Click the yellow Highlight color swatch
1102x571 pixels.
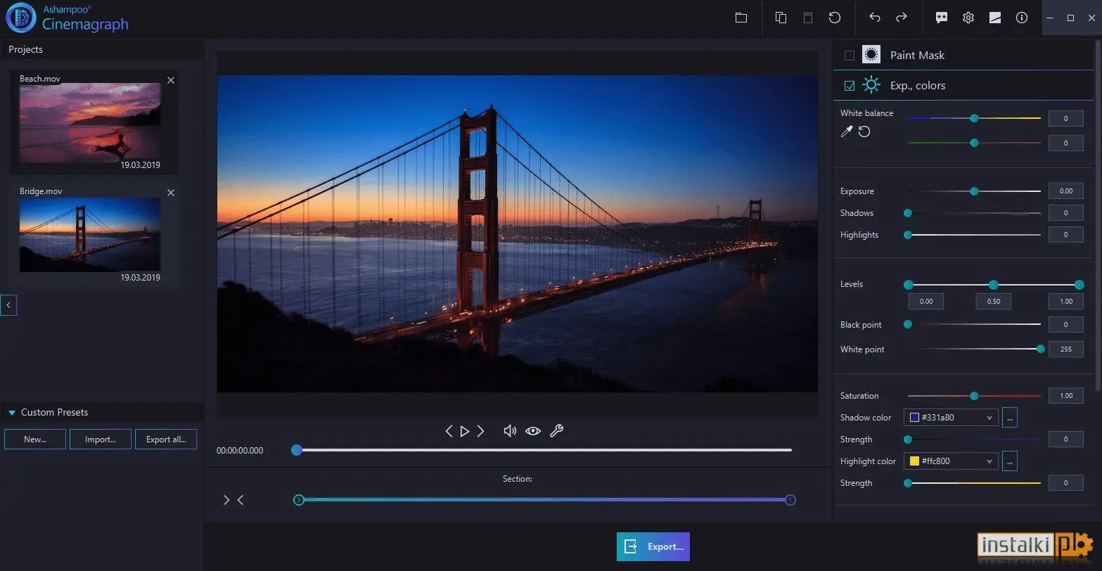(x=914, y=461)
